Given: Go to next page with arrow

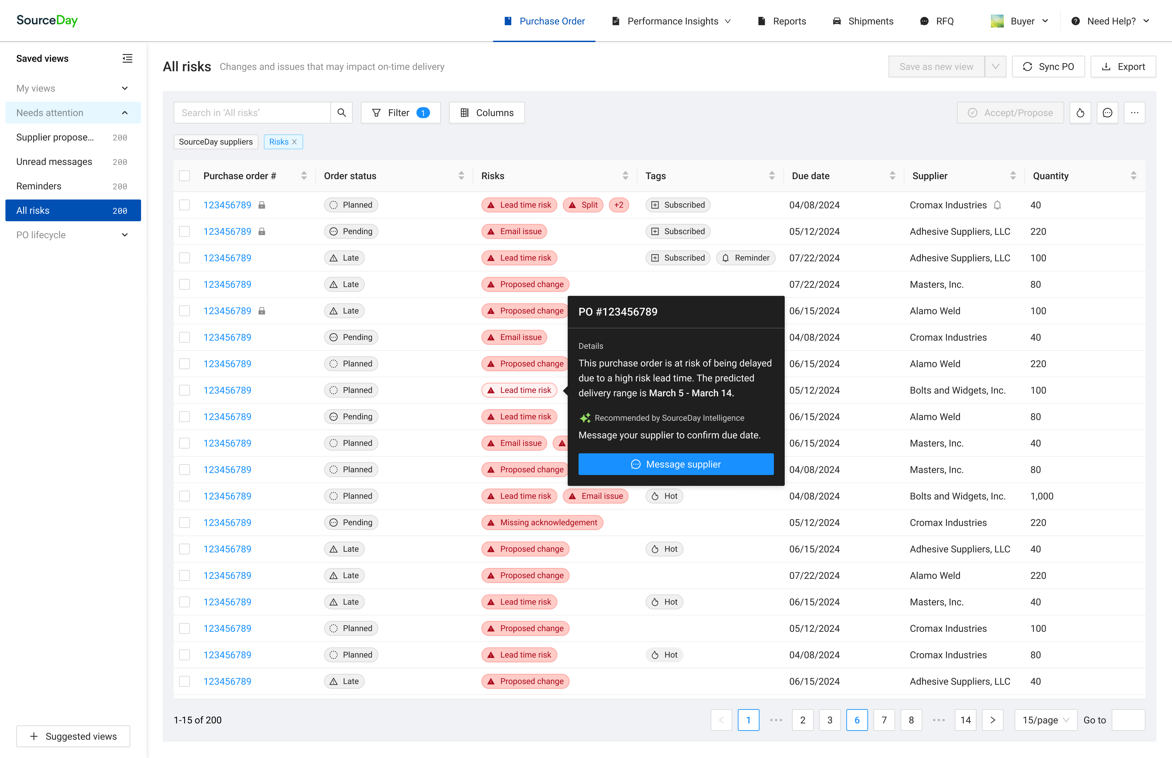Looking at the screenshot, I should (993, 720).
